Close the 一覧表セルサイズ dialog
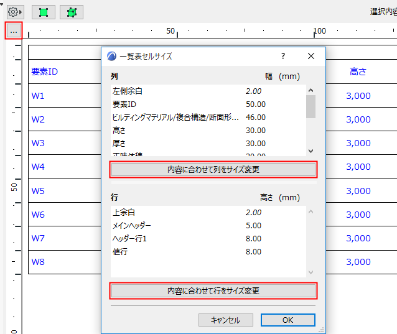397x334 pixels. pos(311,56)
